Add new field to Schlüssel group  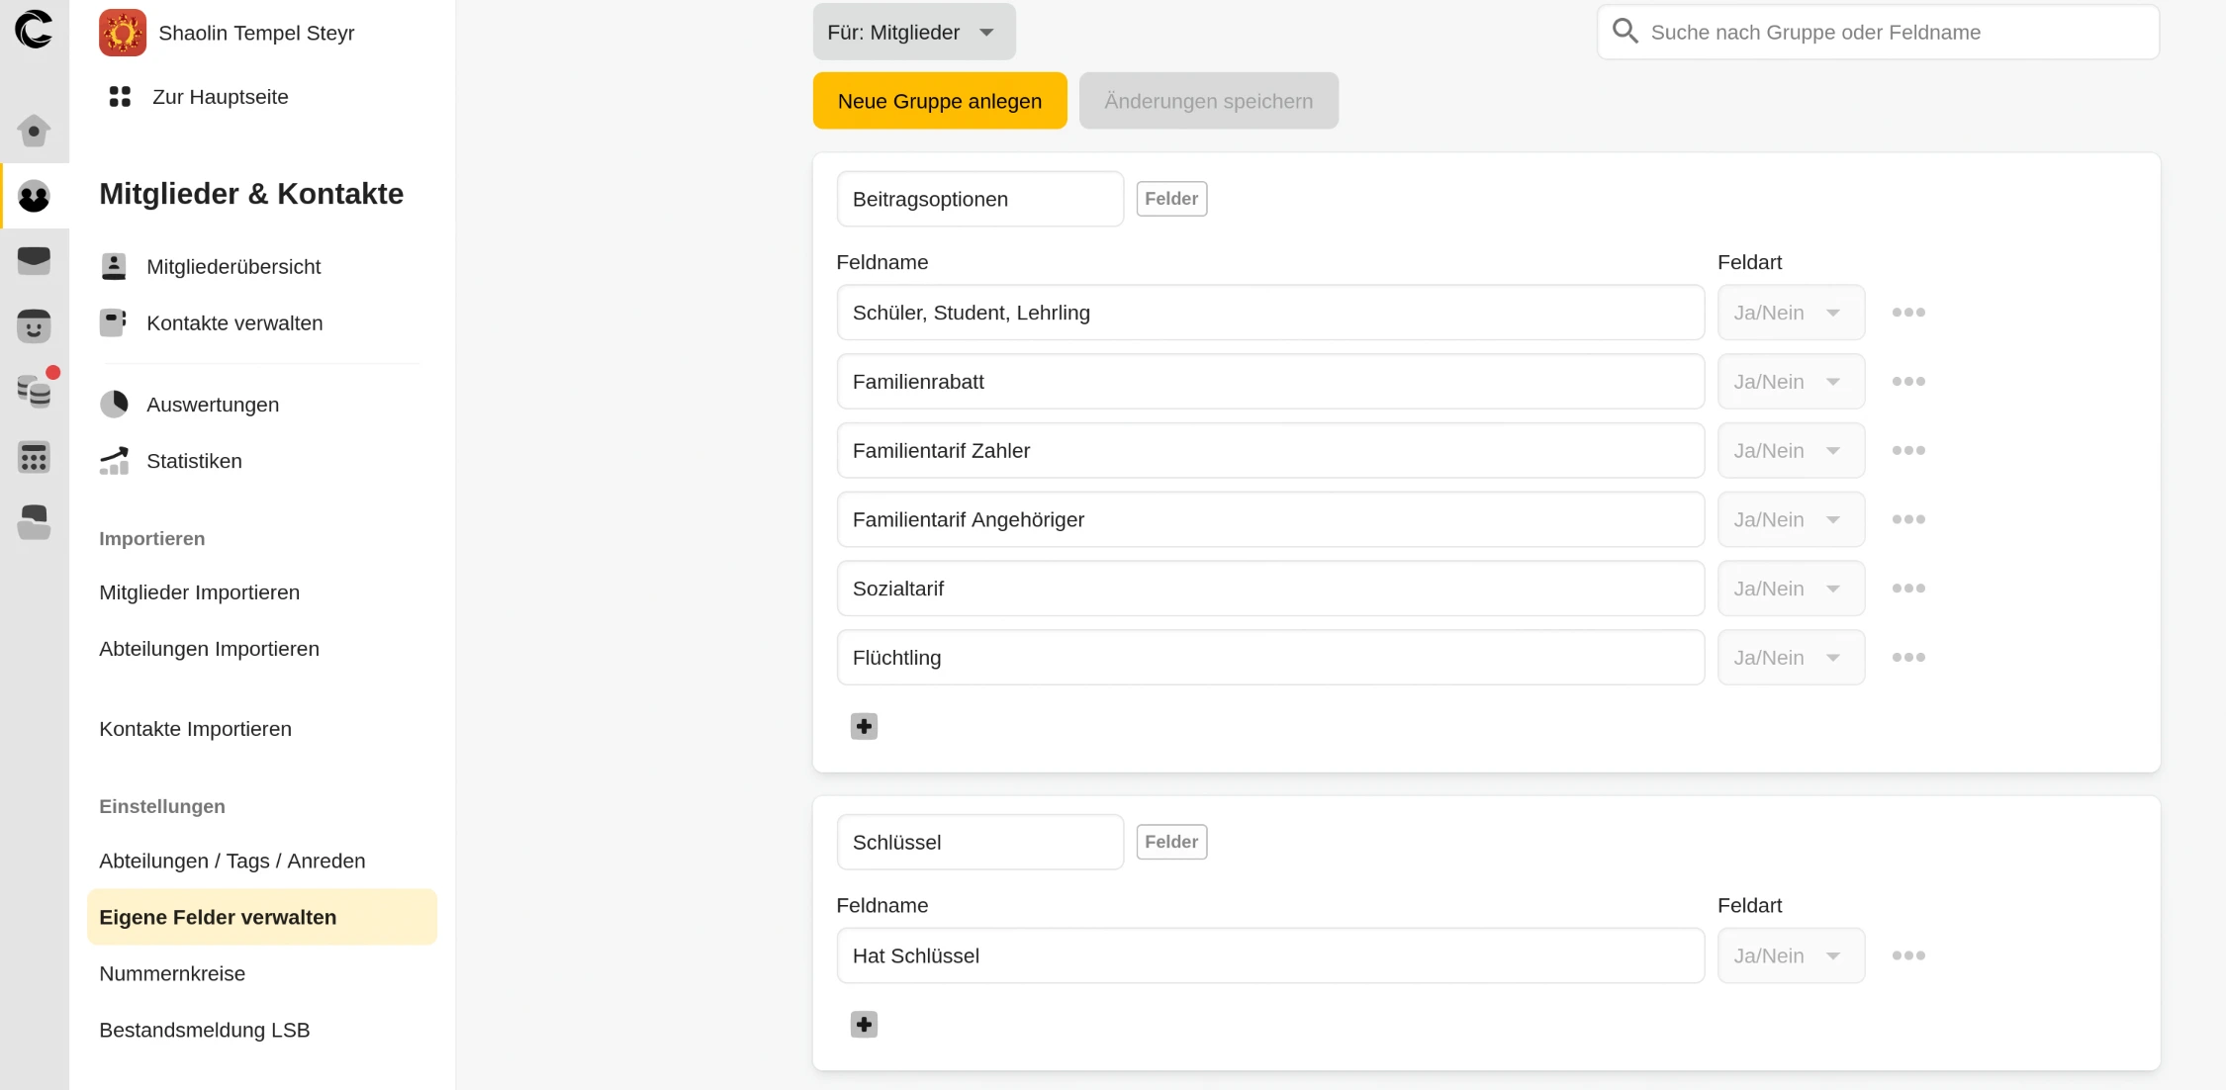[x=864, y=1025]
